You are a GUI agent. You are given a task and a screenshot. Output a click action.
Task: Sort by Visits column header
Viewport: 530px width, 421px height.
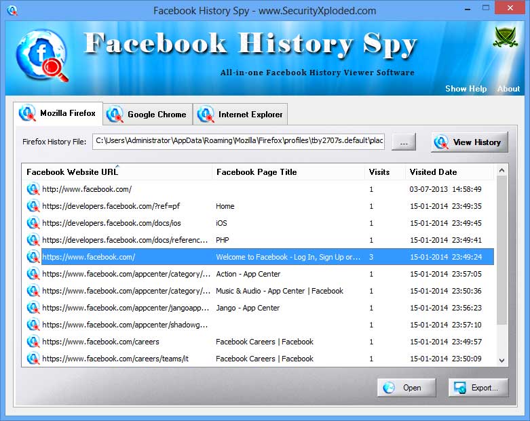(x=385, y=172)
